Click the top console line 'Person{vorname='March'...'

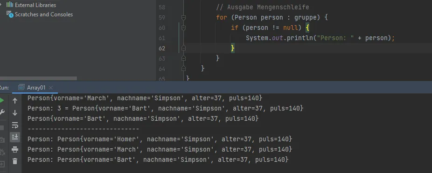[x=145, y=98]
